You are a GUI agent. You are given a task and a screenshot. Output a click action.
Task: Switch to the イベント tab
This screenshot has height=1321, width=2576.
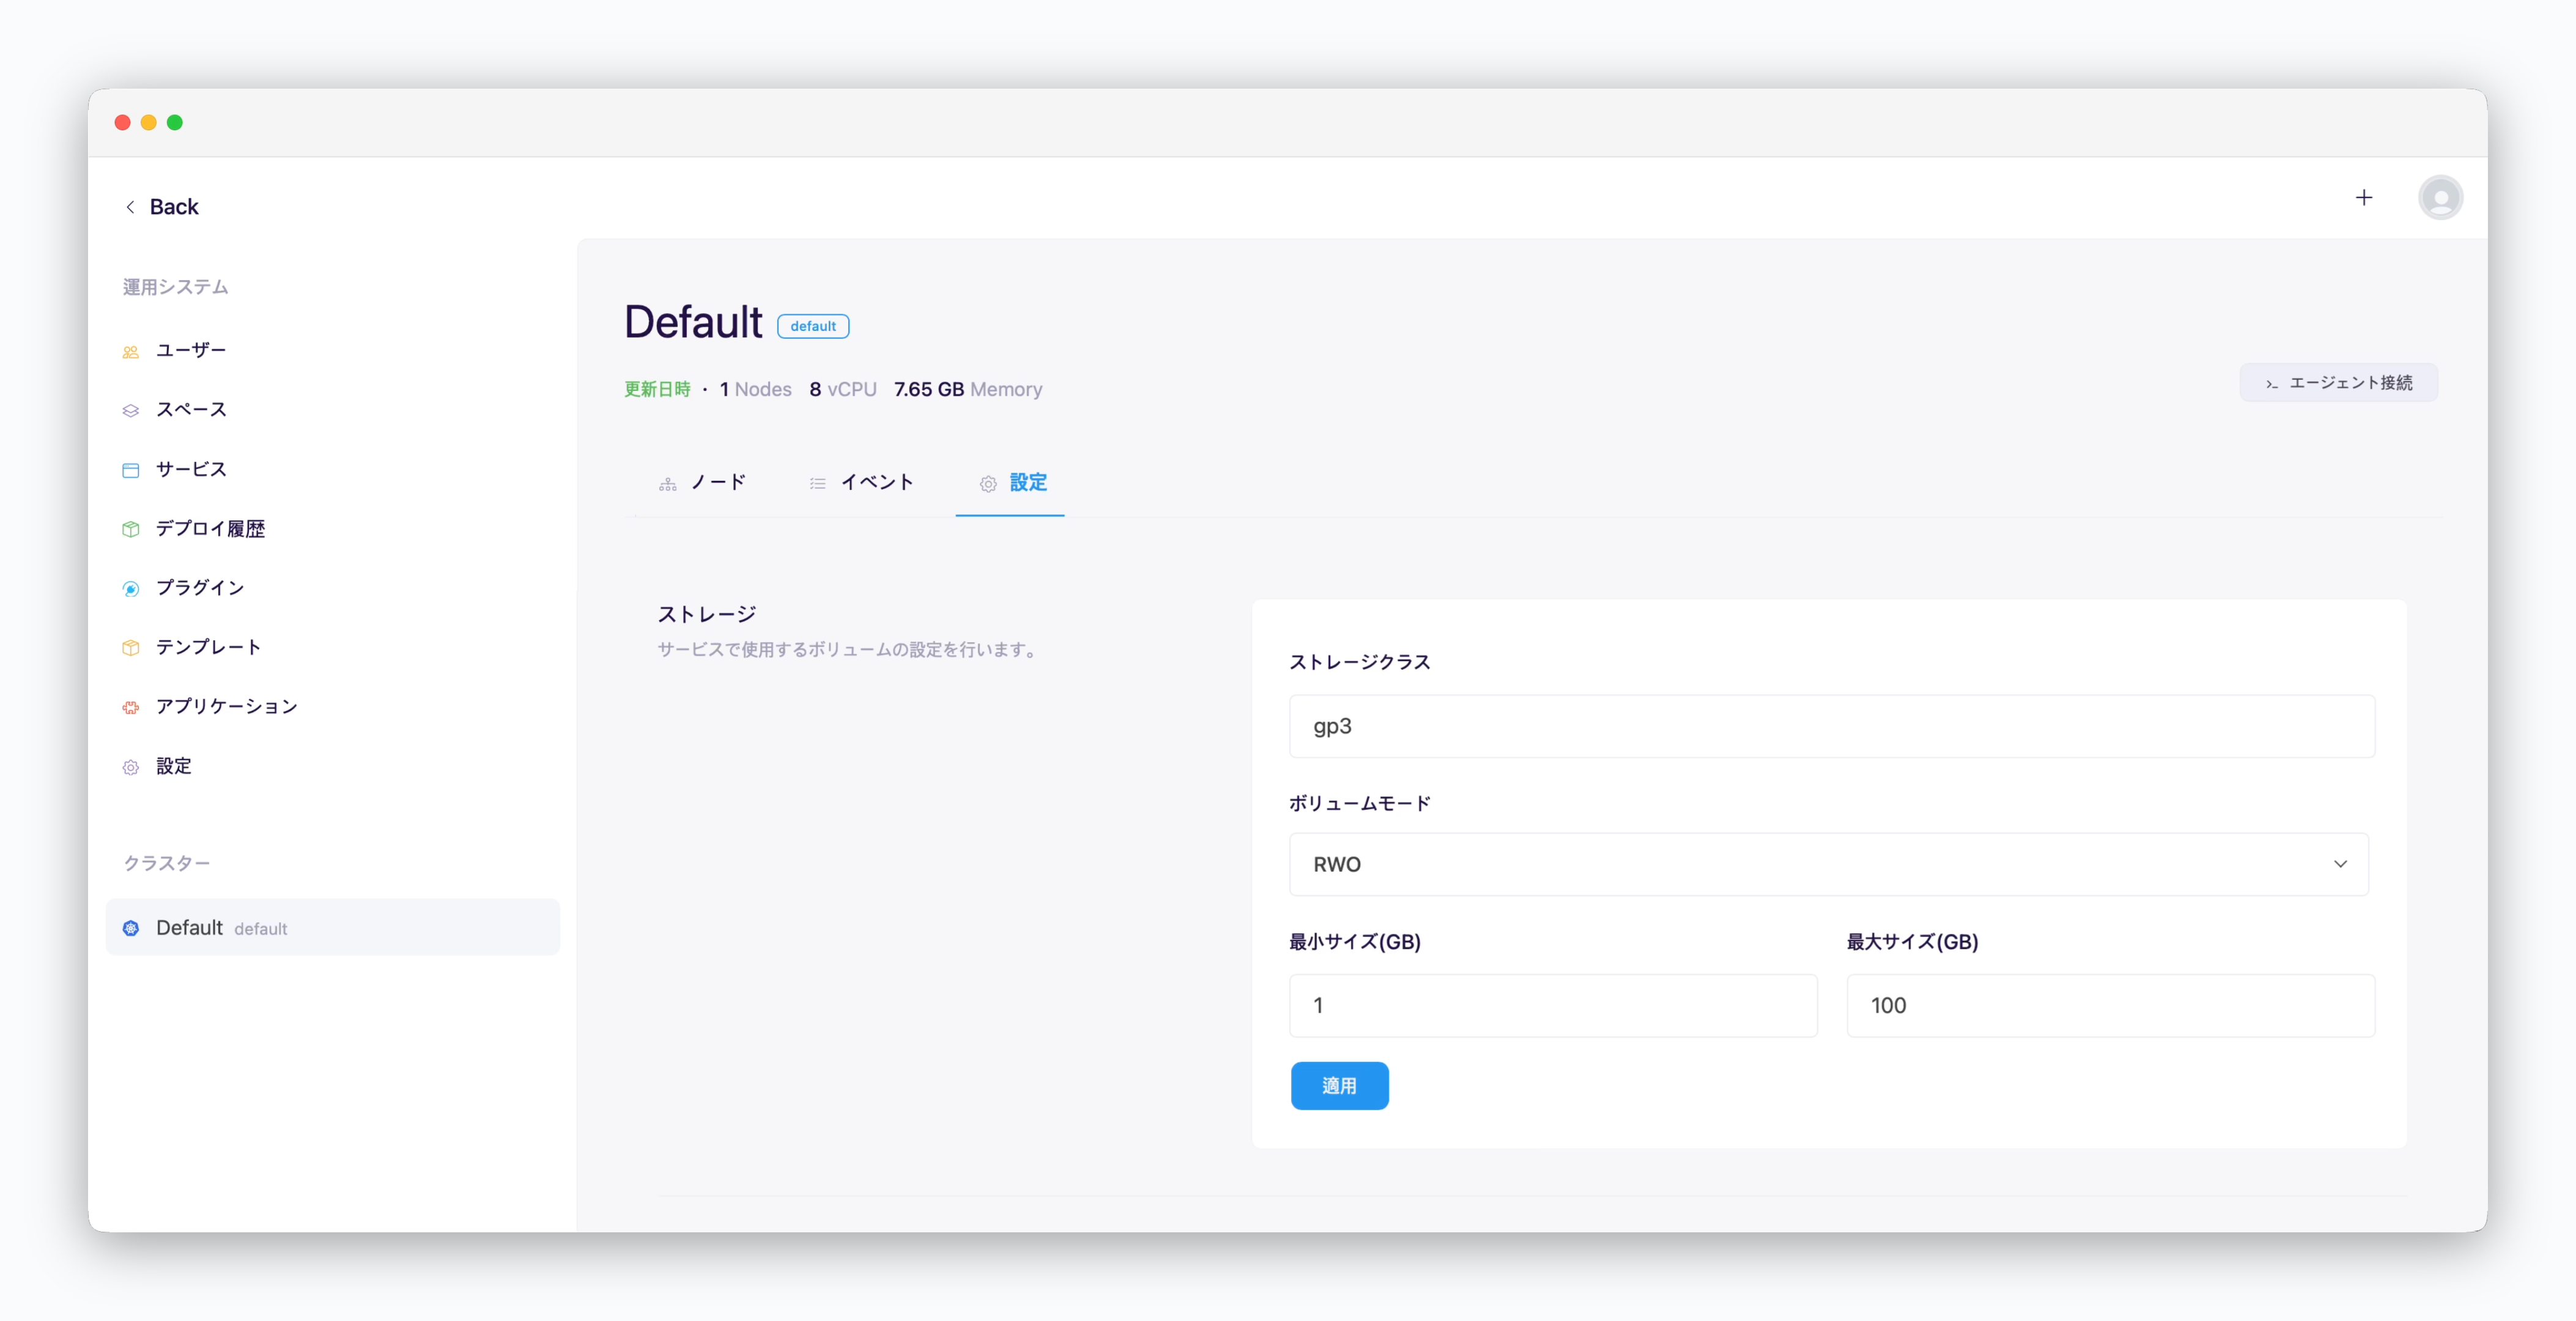coord(861,483)
